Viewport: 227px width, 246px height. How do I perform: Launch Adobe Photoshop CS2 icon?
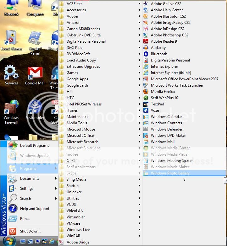click(x=146, y=35)
